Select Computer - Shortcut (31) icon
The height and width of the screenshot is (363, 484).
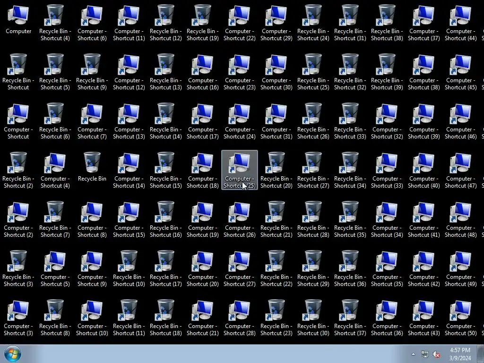click(276, 121)
